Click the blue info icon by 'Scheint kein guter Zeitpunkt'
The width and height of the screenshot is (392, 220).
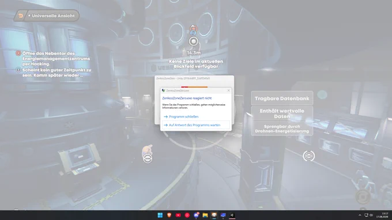[x=18, y=70]
